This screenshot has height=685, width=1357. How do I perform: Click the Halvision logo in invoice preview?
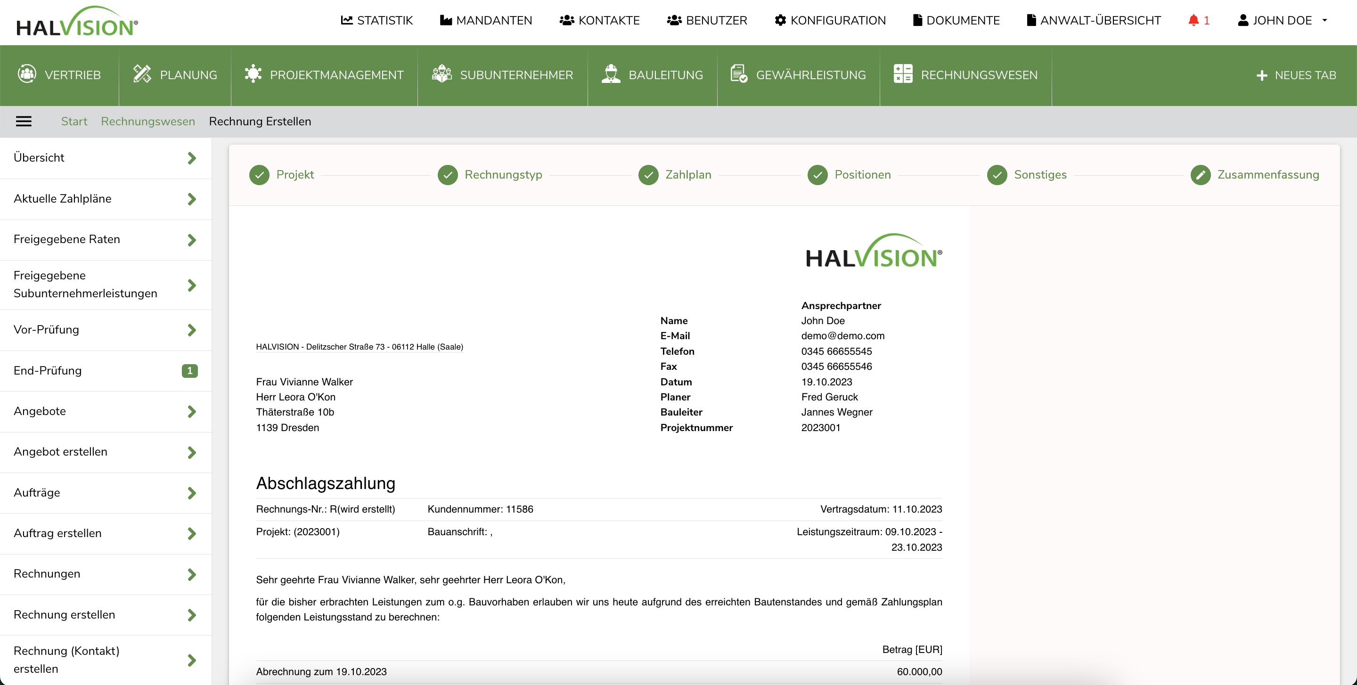874,251
